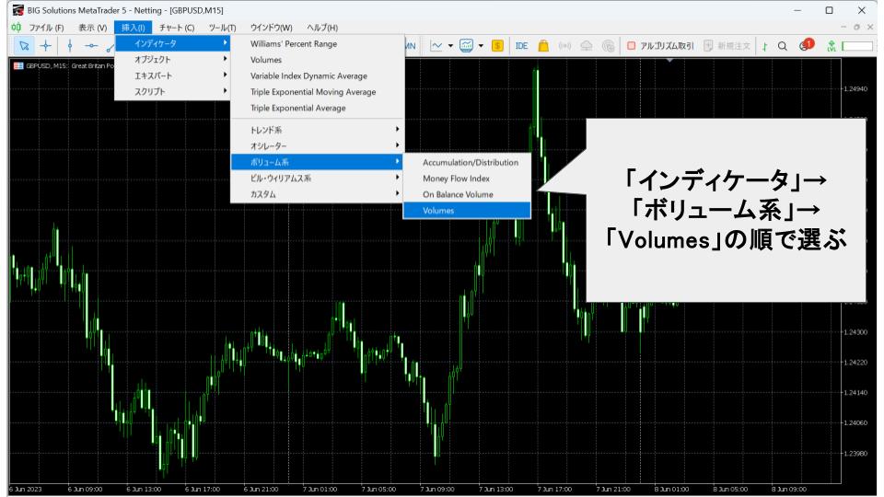
Task: Click the 1.24140 price scale label
Action: coord(855,393)
